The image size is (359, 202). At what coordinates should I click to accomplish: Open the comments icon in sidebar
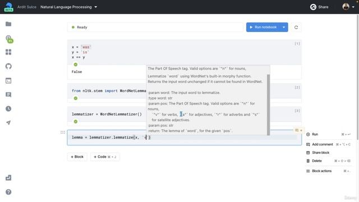(x=8, y=95)
